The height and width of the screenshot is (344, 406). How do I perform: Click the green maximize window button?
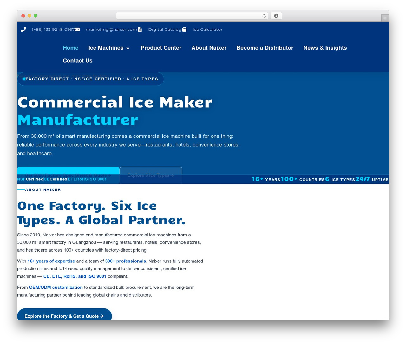[36, 16]
